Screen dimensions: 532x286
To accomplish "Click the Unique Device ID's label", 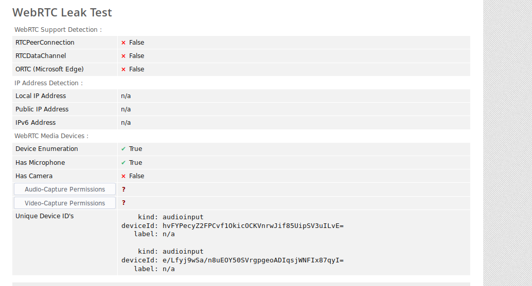I will 44,216.
